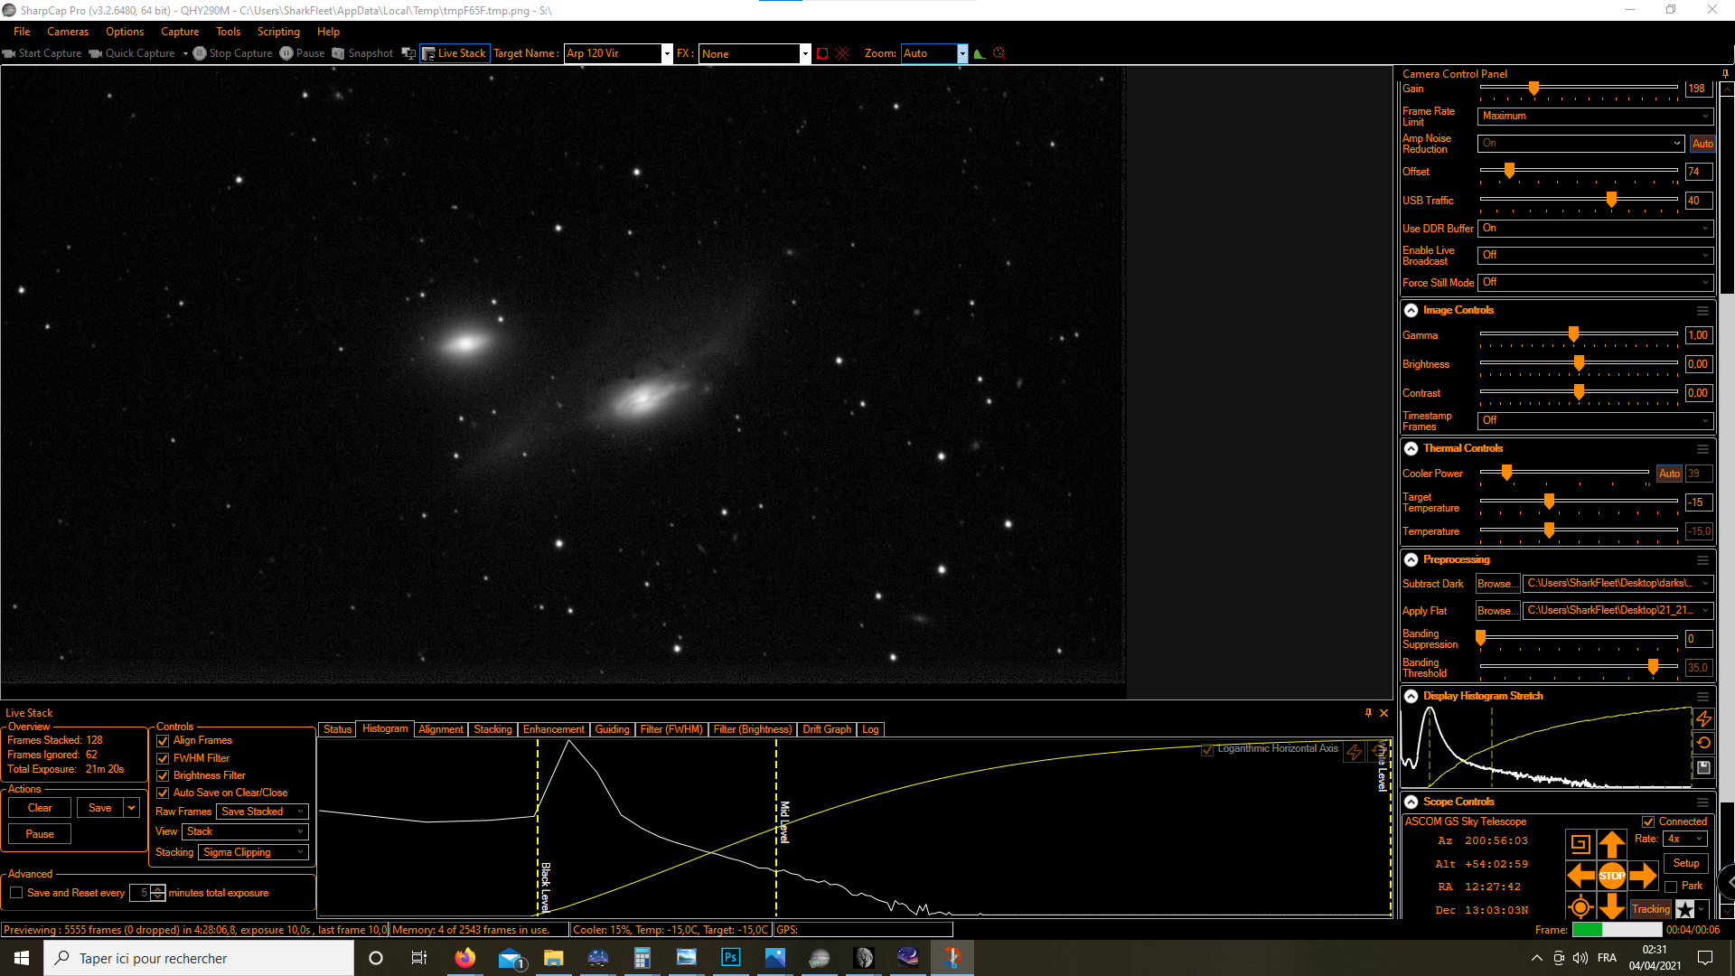The image size is (1735, 976).
Task: Click the red selection rectangle icon
Action: click(x=821, y=53)
